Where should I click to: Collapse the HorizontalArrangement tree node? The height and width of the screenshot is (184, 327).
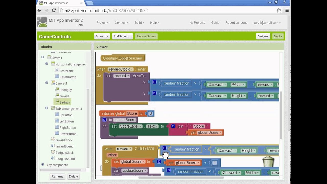click(47, 64)
